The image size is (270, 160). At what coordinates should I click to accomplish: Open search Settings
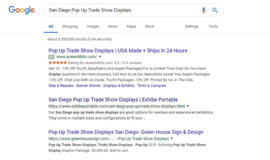(x=192, y=26)
